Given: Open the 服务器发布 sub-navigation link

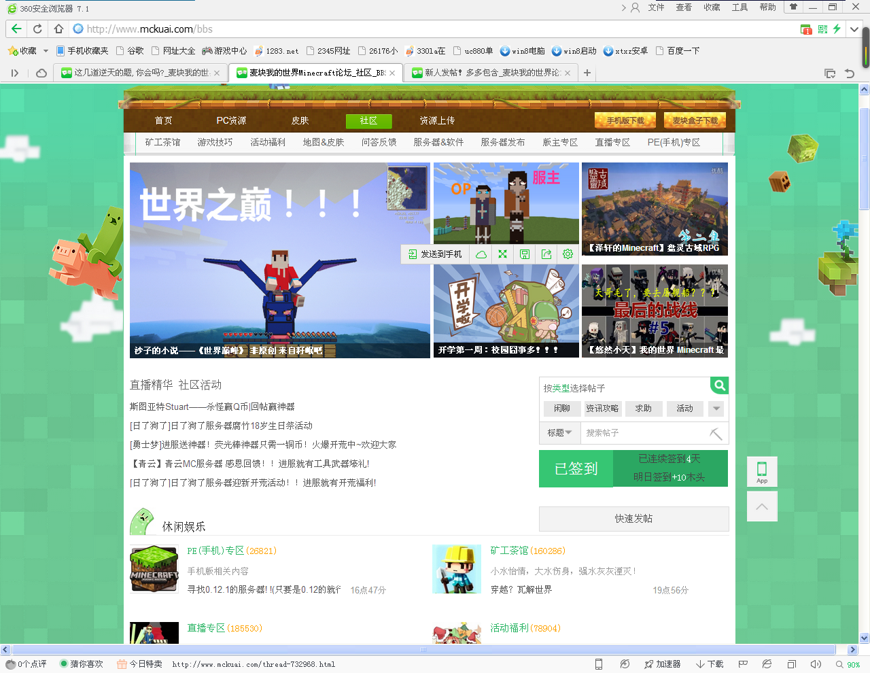Looking at the screenshot, I should pos(502,142).
